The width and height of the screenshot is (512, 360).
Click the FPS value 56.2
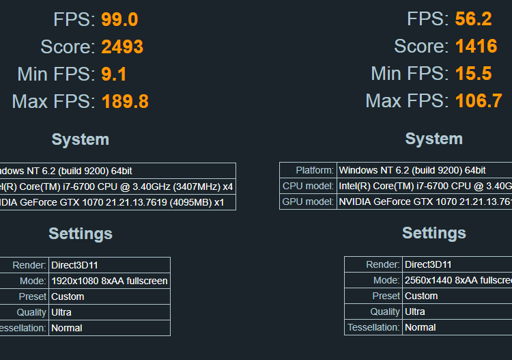[x=473, y=19]
